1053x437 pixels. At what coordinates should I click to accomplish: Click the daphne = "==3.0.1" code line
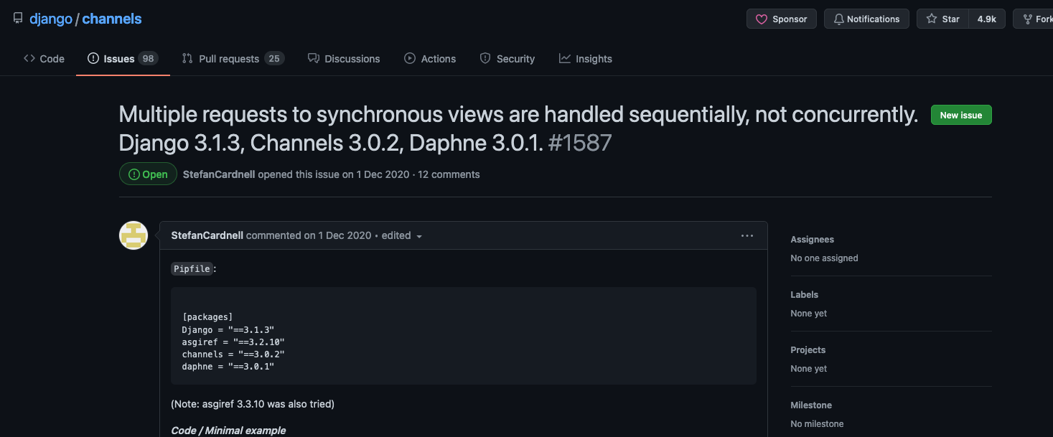tap(228, 366)
